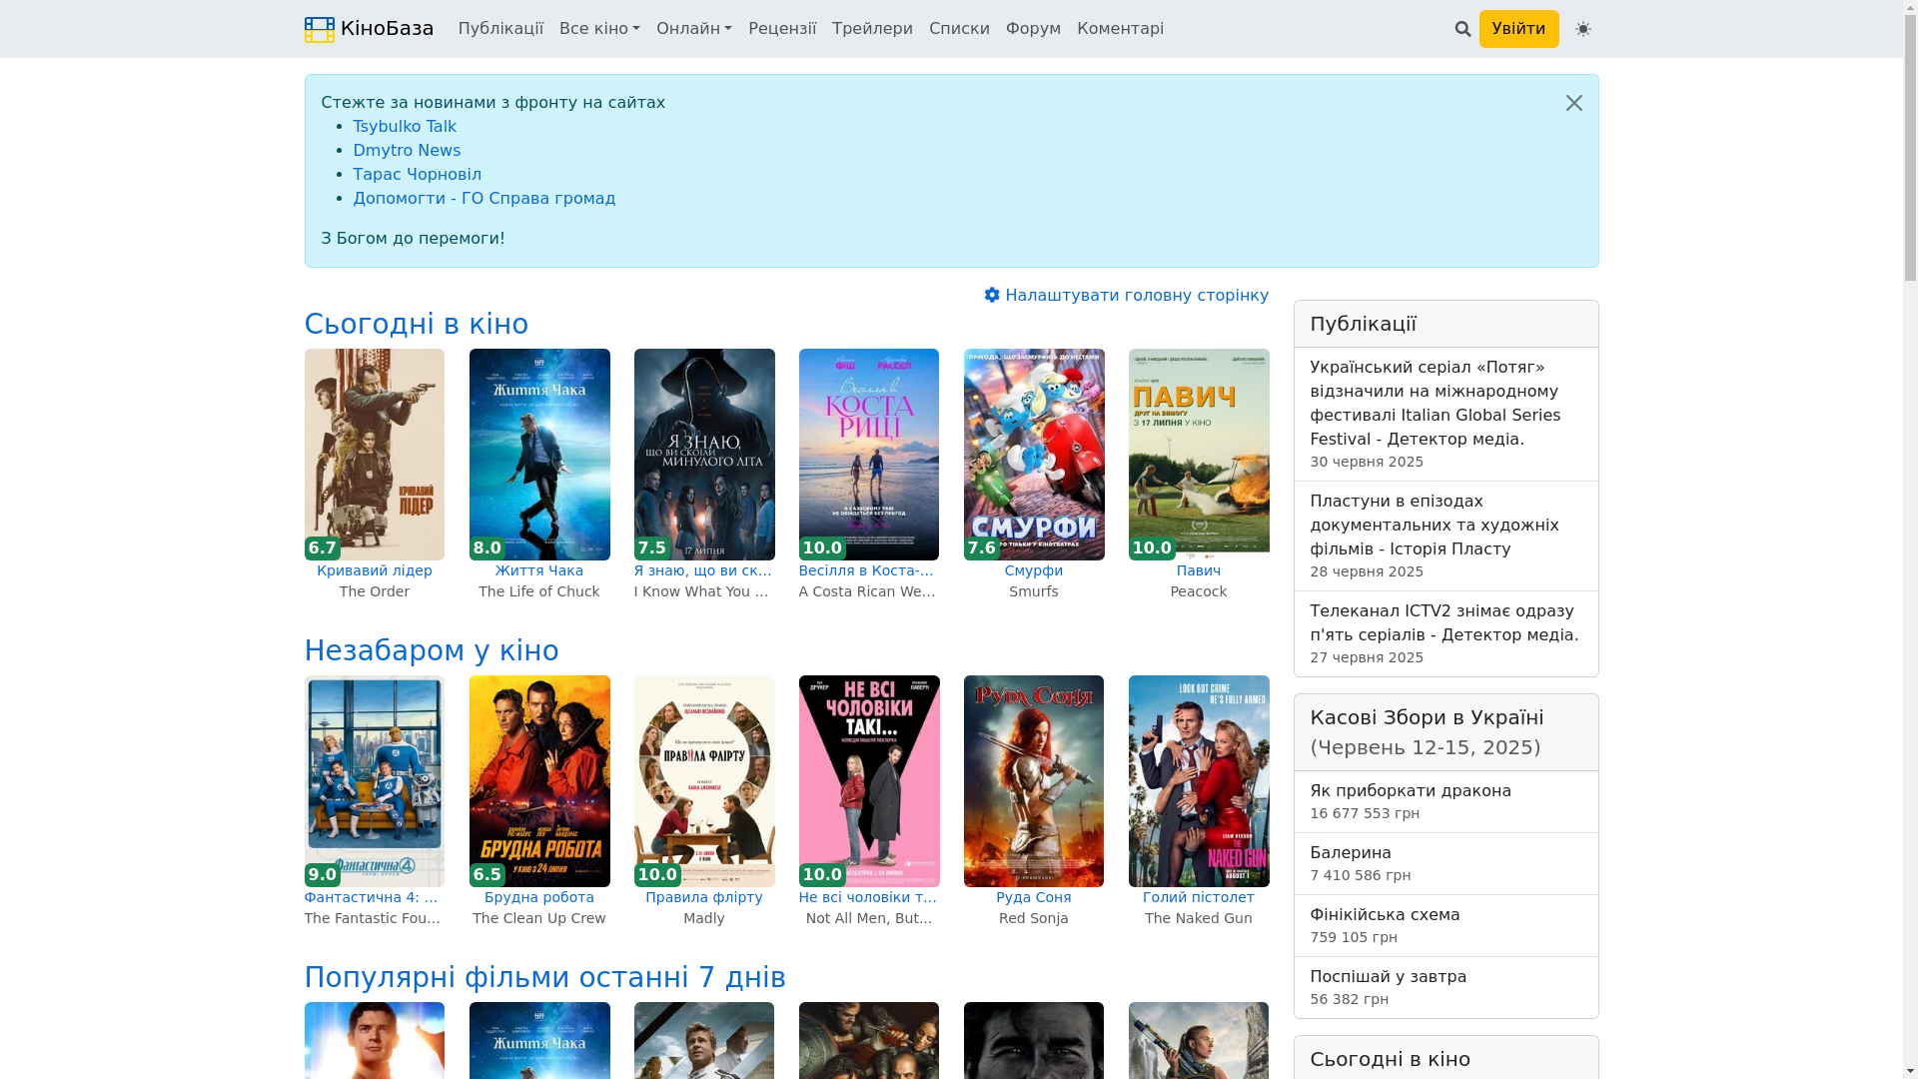1918x1079 pixels.
Task: Open the Тарас Чорновіл link
Action: click(417, 175)
